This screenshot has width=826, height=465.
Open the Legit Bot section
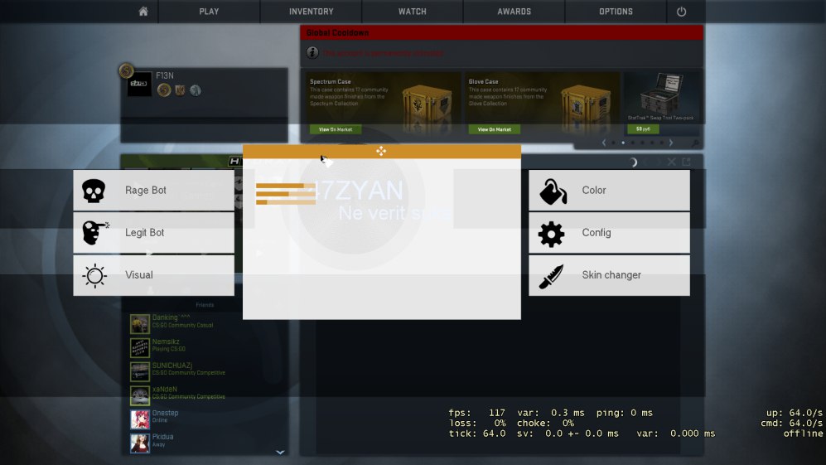pos(154,232)
